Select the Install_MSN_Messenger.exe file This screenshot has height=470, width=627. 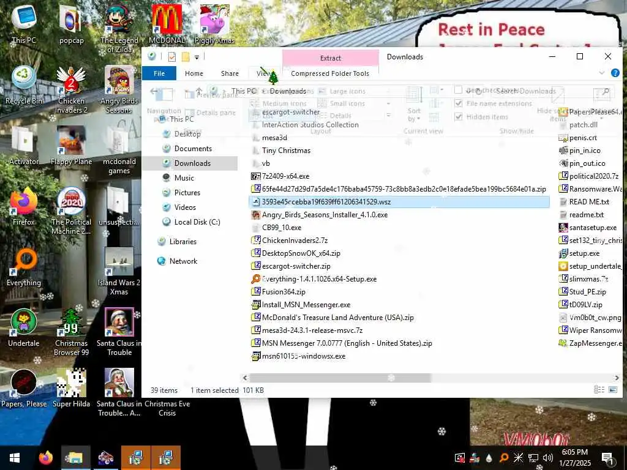click(306, 305)
